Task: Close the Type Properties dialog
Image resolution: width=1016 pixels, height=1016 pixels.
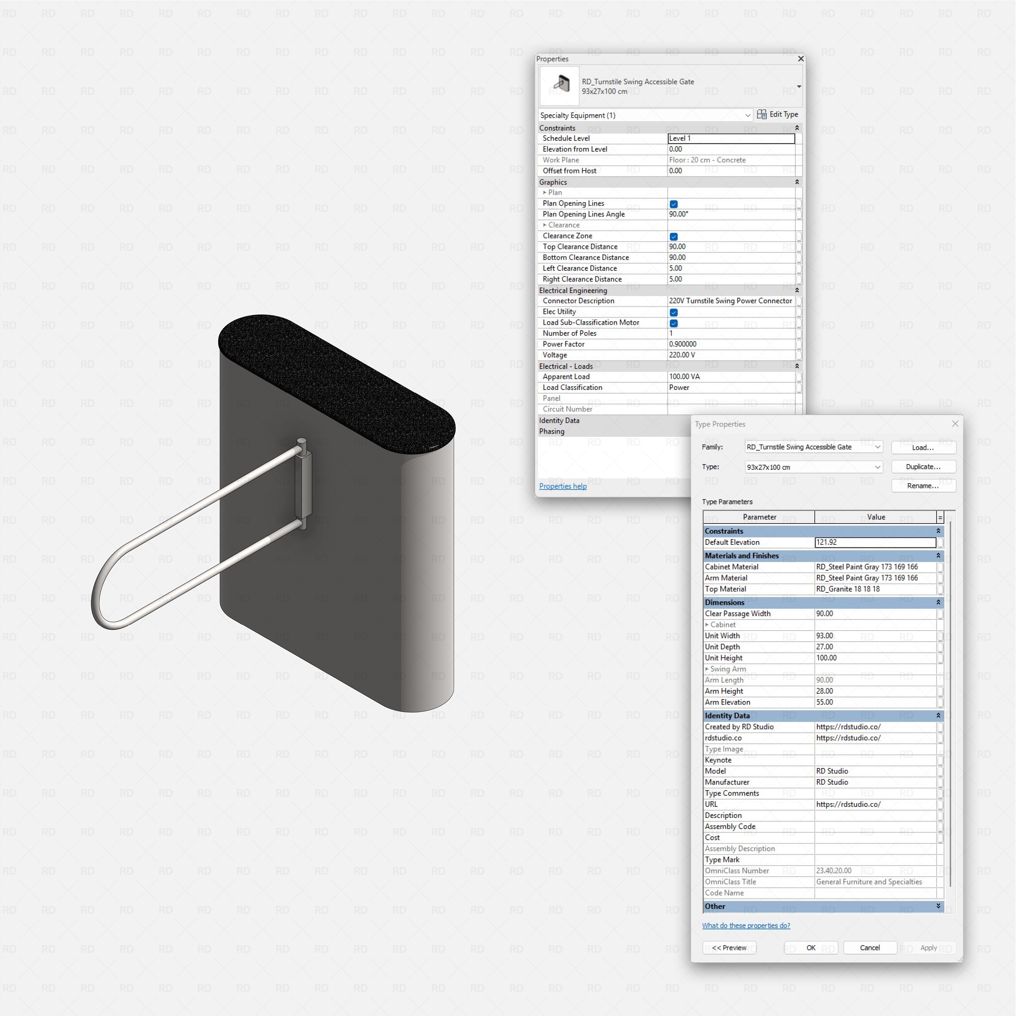Action: point(955,424)
